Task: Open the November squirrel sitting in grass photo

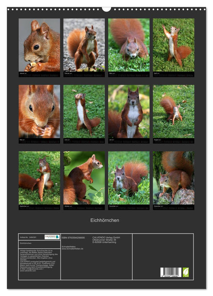Action: (x=128, y=178)
